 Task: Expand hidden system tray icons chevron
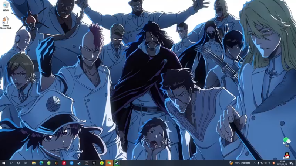pyautogui.click(x=255, y=163)
